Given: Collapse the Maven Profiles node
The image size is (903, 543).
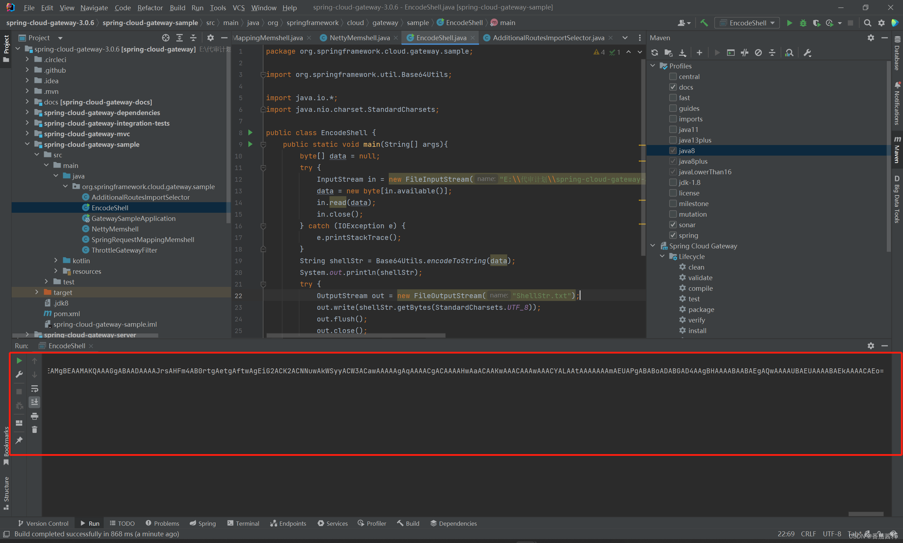Looking at the screenshot, I should [x=653, y=66].
